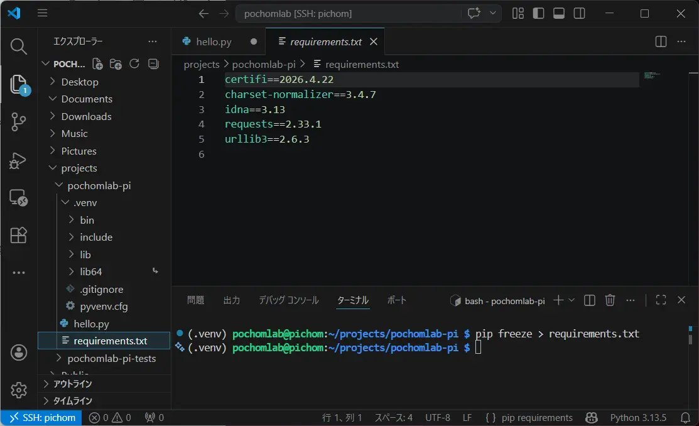Kill terminal with trash icon
The image size is (699, 426).
(610, 300)
